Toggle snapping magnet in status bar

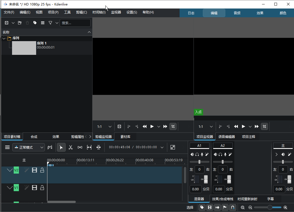[x=232, y=208]
